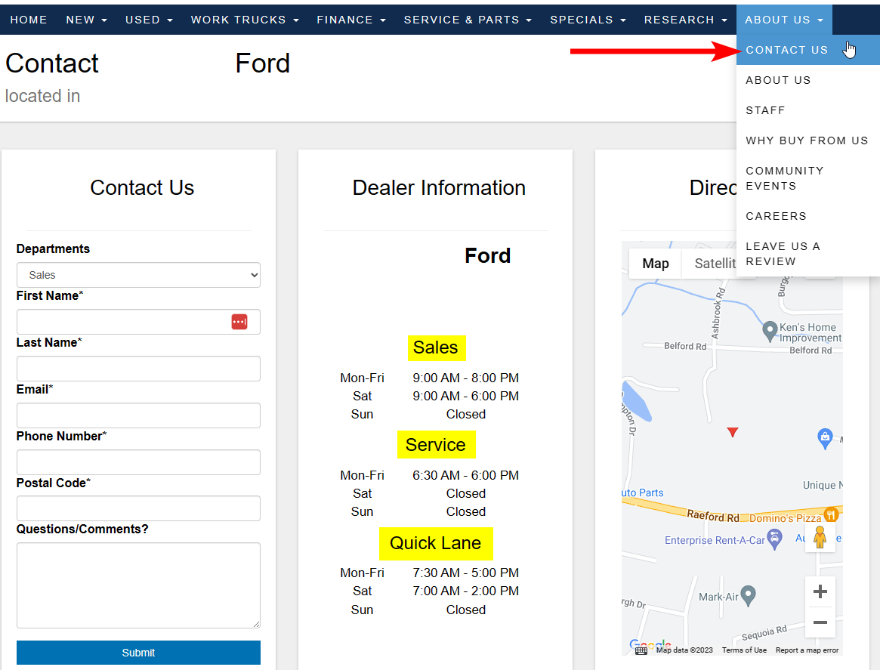Open map keyboard shortcuts icon
Viewport: 880px width, 670px height.
(641, 650)
